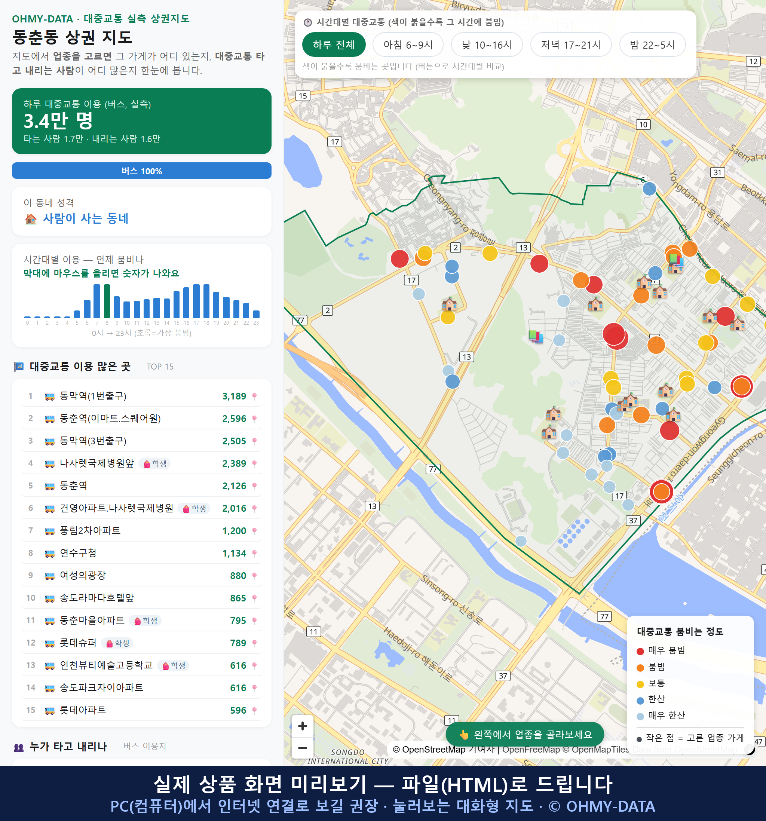Screen dimensions: 766x821
Task: Click the house icon beside 사람이 사는 동네
Action: [31, 219]
